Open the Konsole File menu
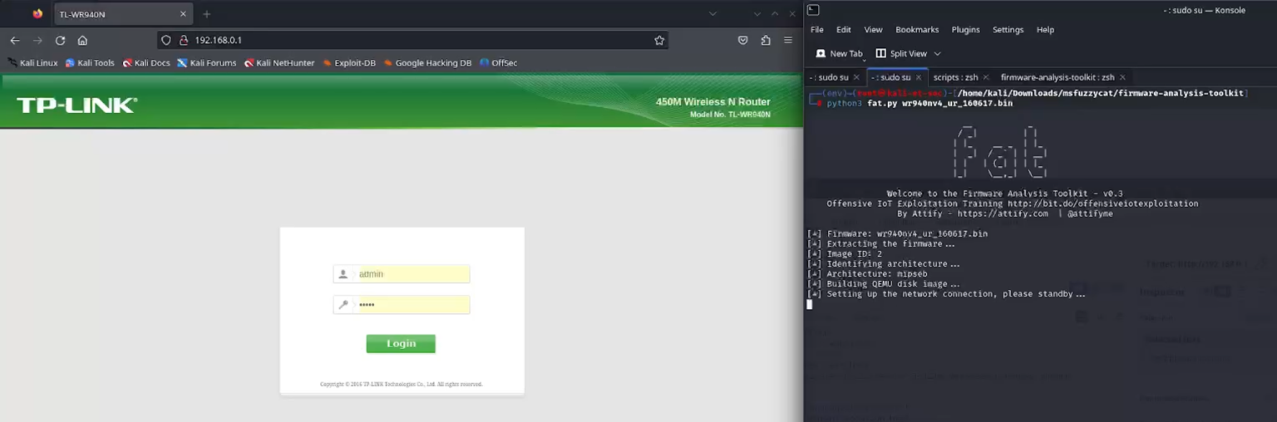 [x=817, y=30]
